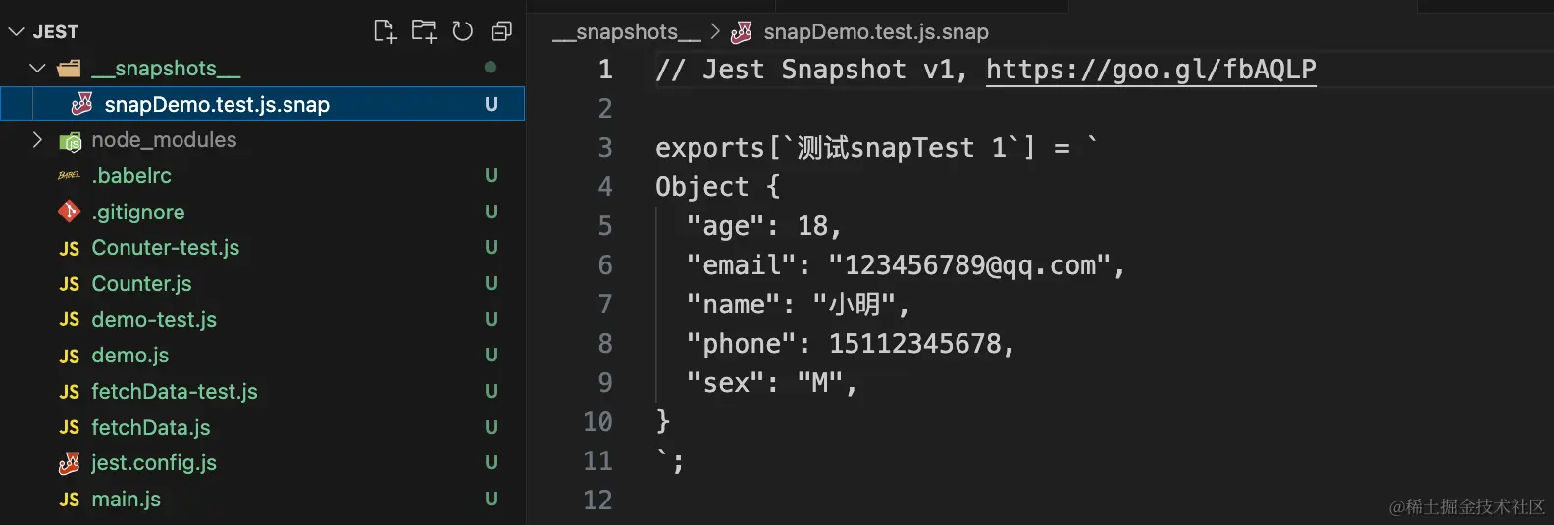Collapse all folders in explorer
1554x525 pixels.
coord(501,31)
